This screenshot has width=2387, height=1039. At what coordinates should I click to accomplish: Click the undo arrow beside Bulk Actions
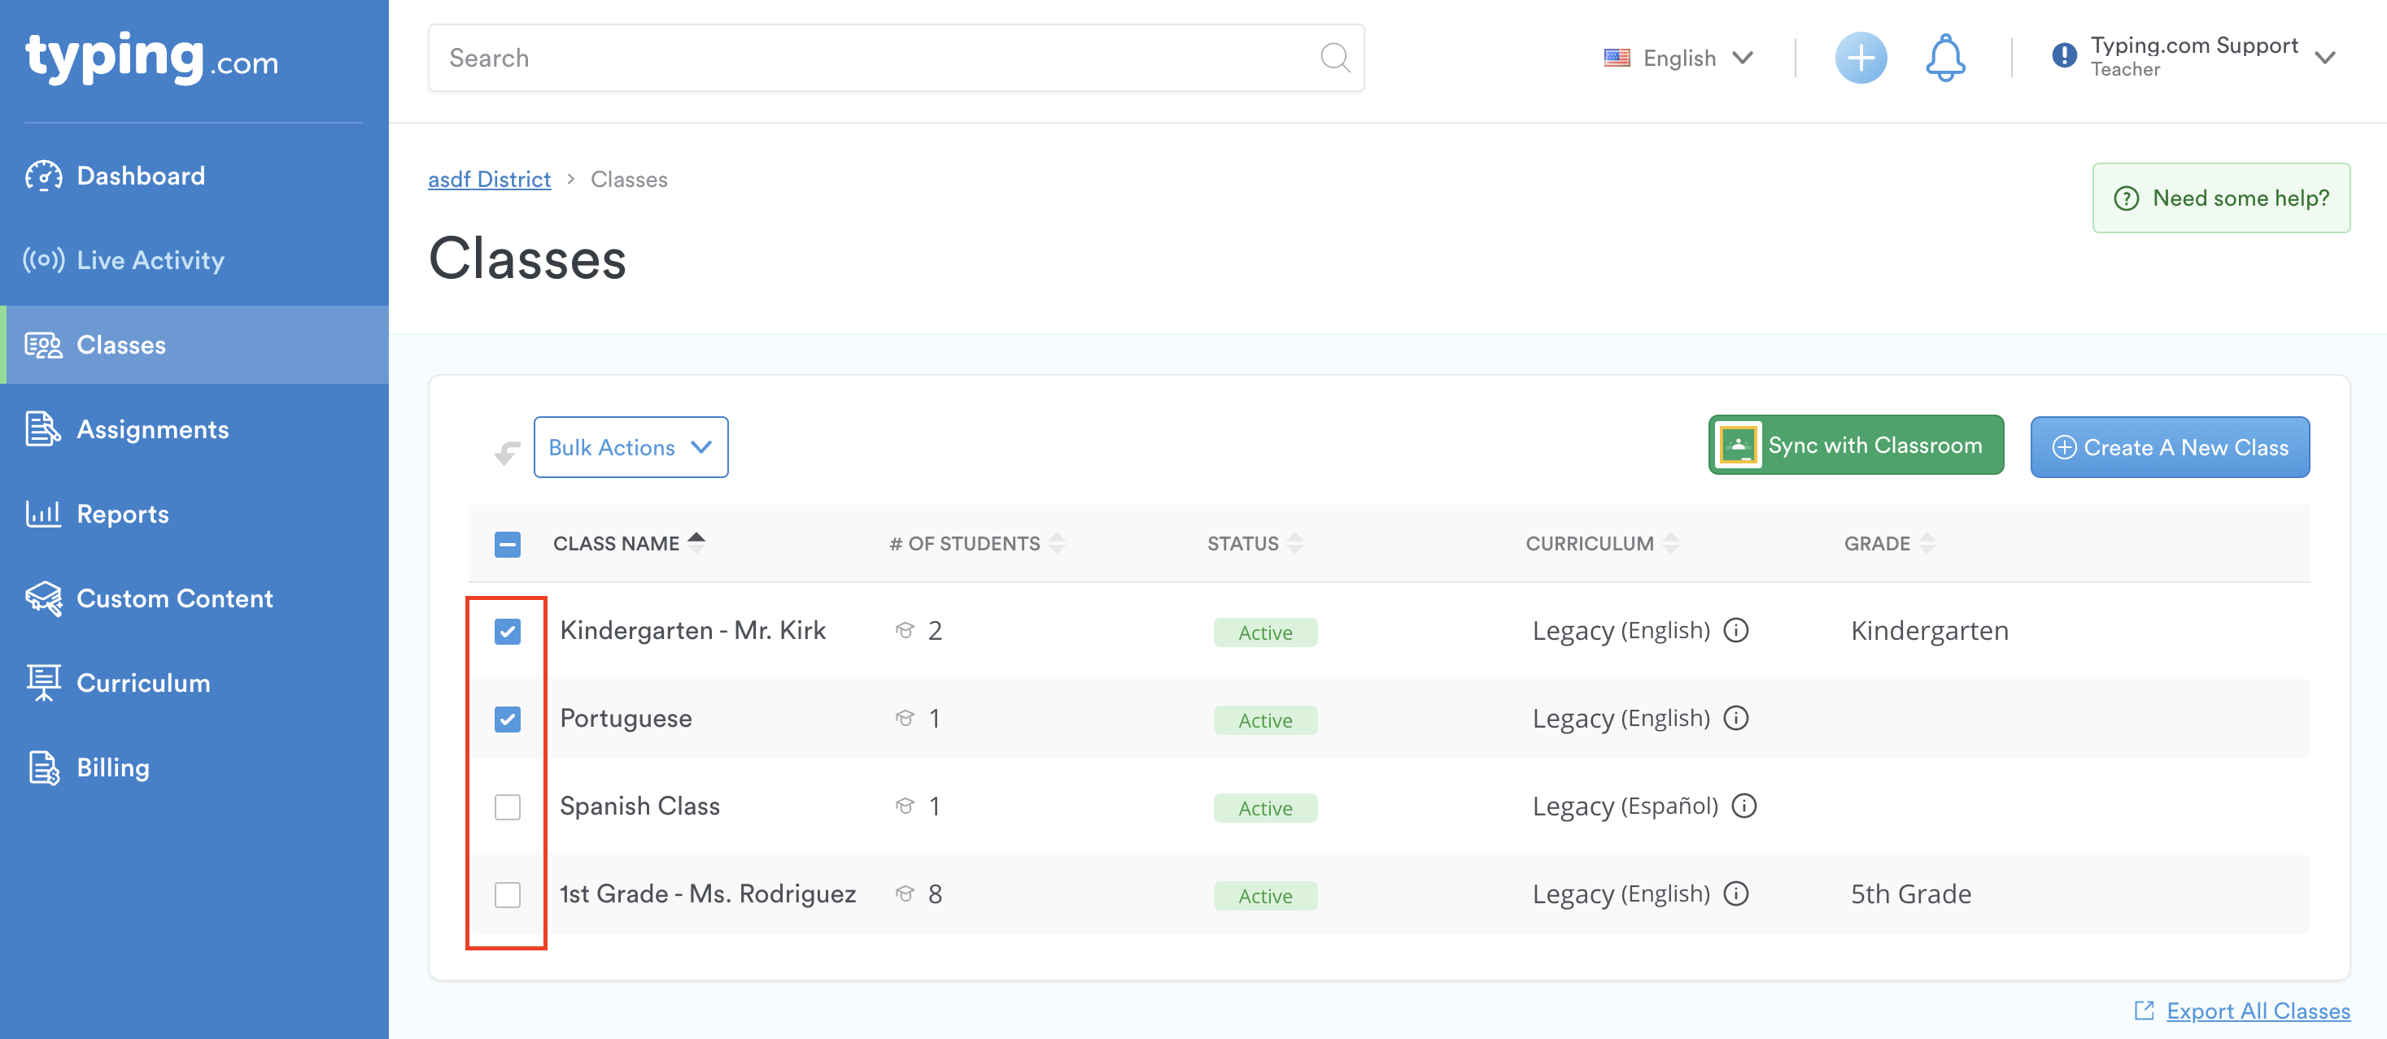[507, 452]
